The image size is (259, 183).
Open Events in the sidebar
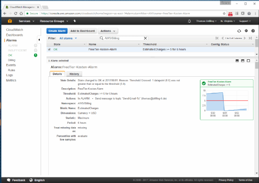[x=11, y=65]
